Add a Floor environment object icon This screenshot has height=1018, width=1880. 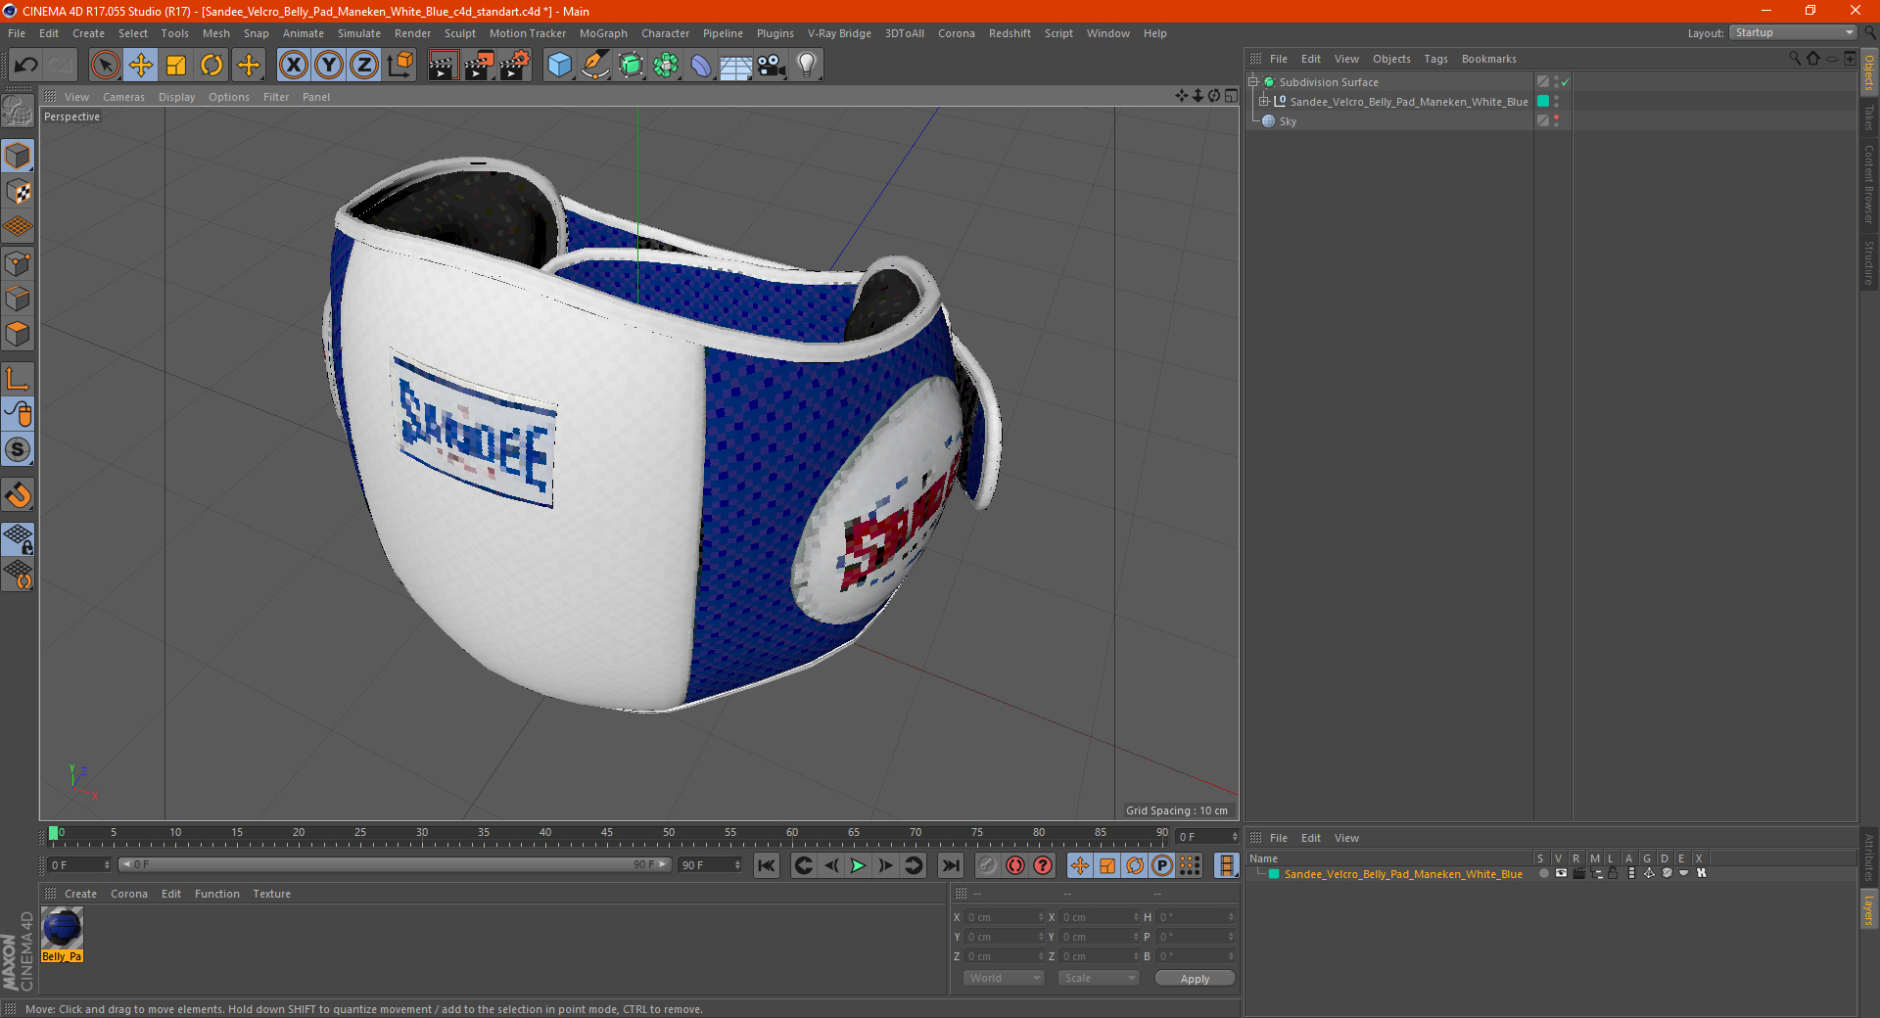[736, 66]
